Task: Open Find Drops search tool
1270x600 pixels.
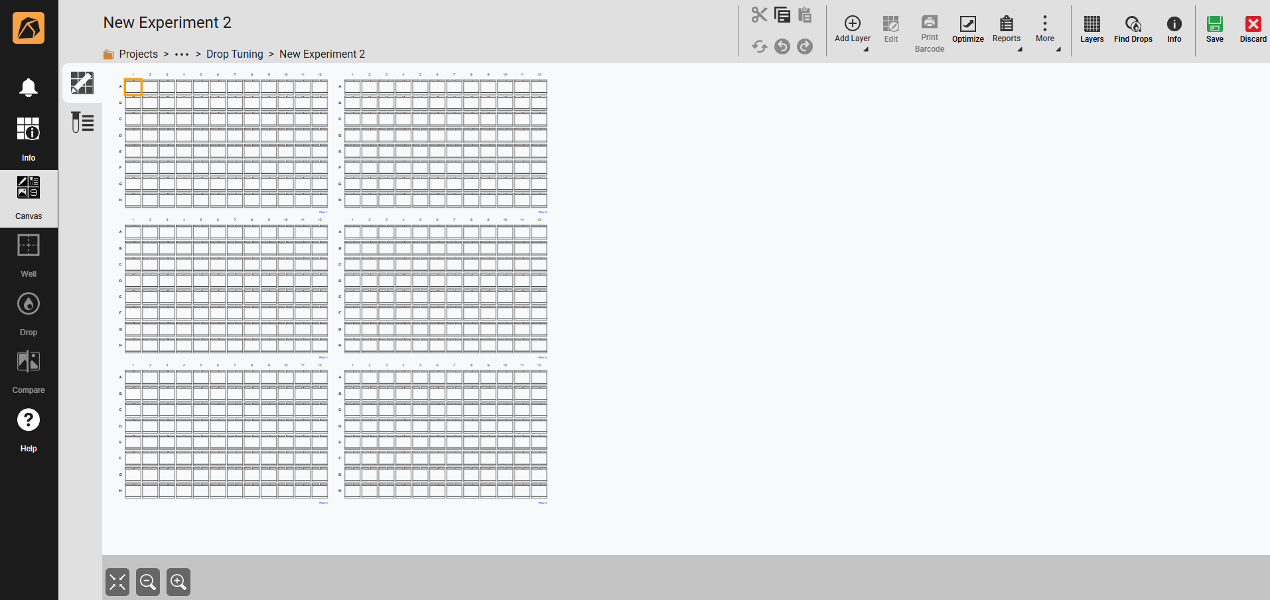Action: 1133,29
